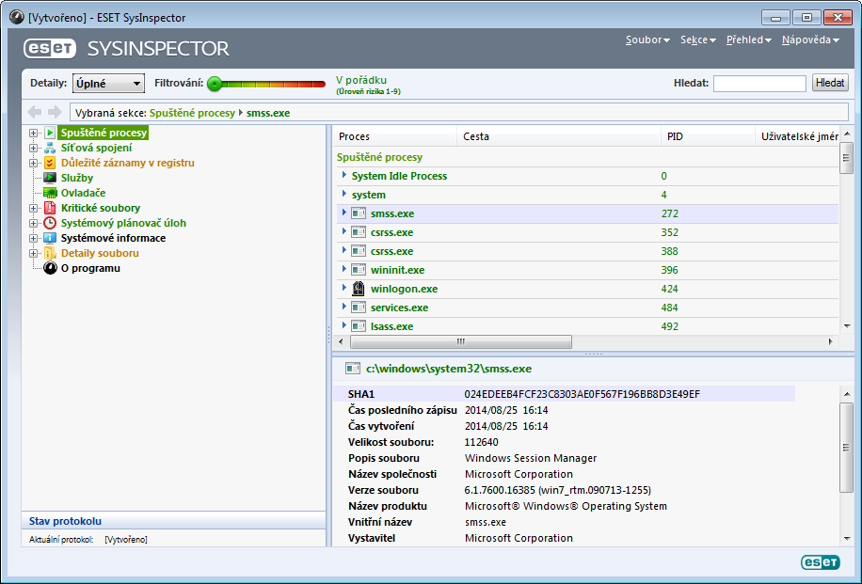The height and width of the screenshot is (584, 862).
Task: Click the icon of csrss.exe PID 352
Action: [359, 232]
